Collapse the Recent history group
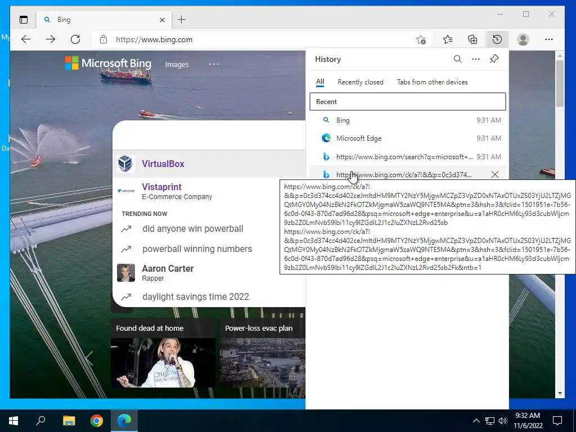This screenshot has width=576, height=432. 408,101
